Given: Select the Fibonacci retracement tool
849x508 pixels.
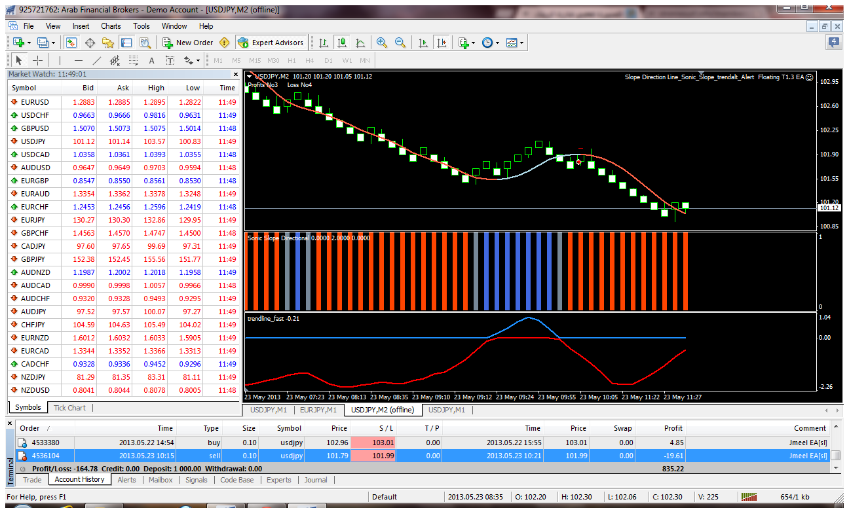Looking at the screenshot, I should coord(134,60).
